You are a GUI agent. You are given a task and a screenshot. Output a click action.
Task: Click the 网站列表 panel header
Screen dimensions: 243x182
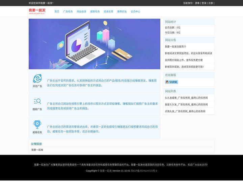point(189,91)
